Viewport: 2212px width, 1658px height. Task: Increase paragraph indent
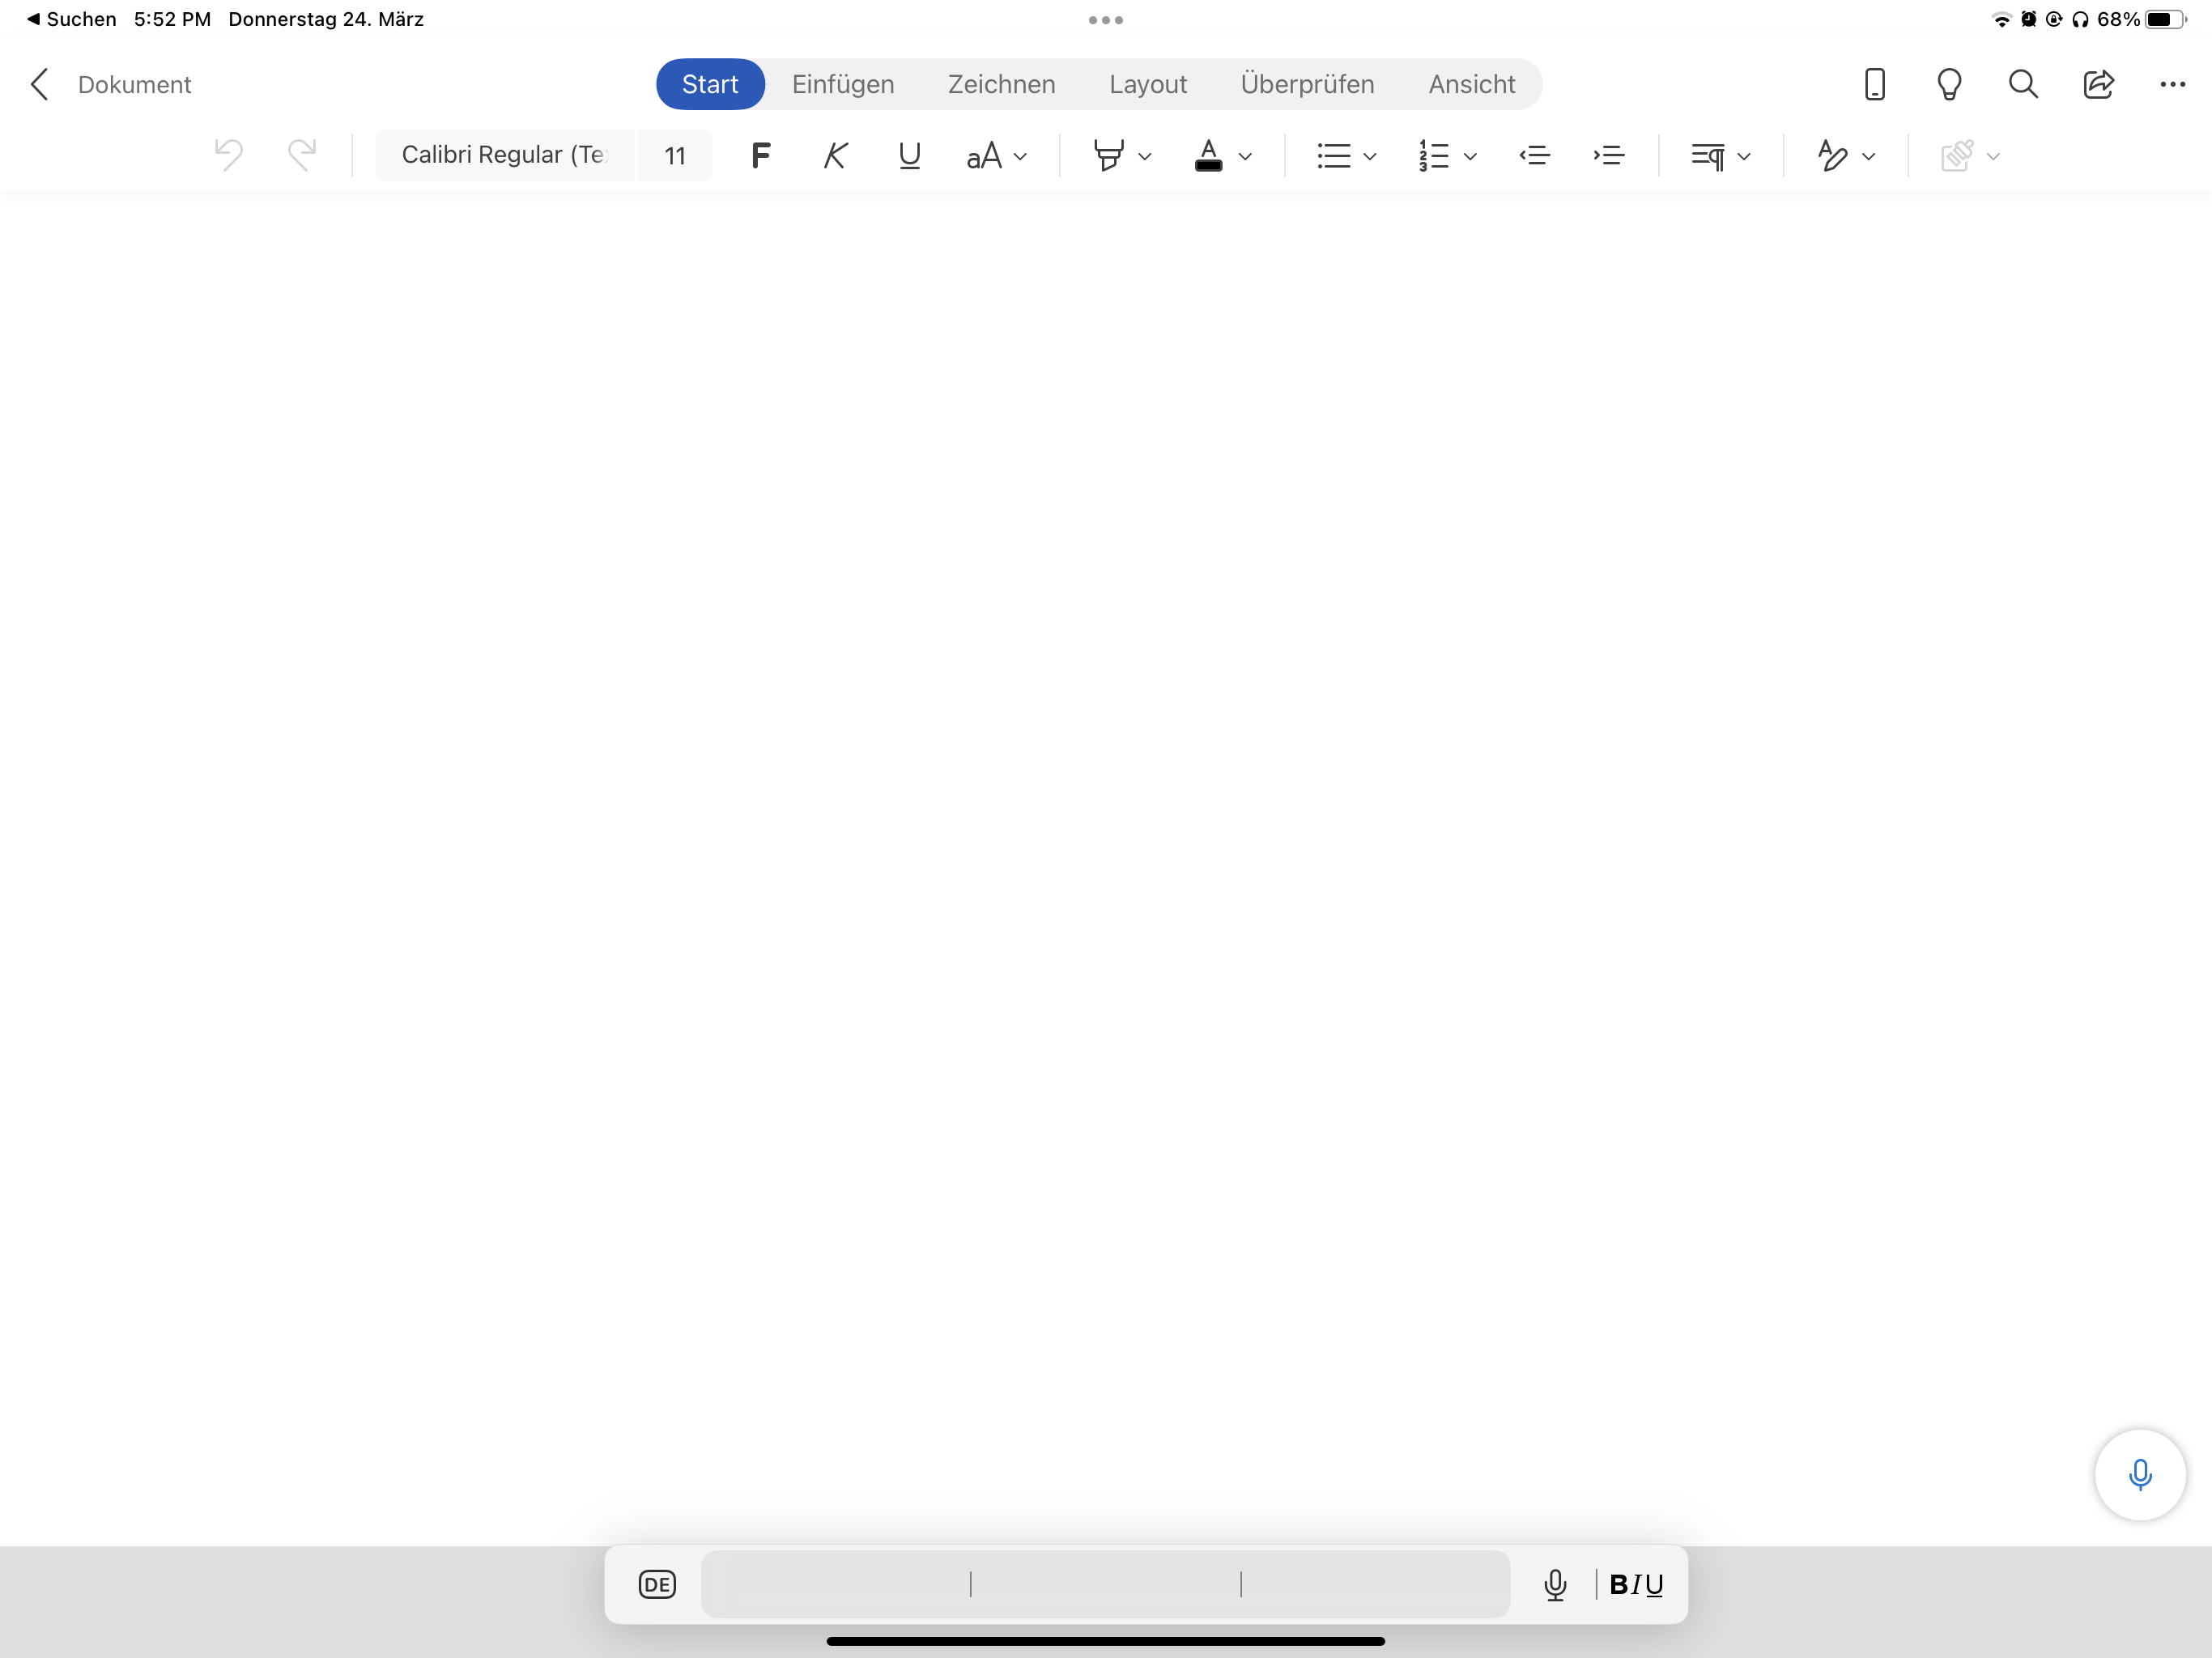(x=1608, y=155)
